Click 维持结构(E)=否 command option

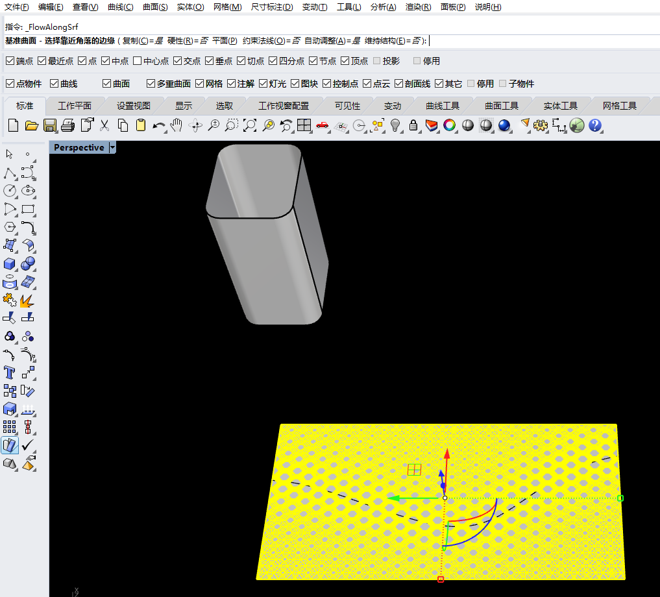point(393,41)
